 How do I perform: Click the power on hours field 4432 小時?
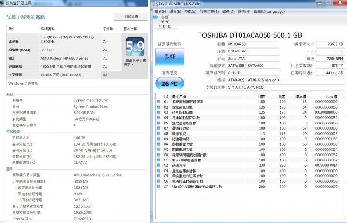[330, 73]
